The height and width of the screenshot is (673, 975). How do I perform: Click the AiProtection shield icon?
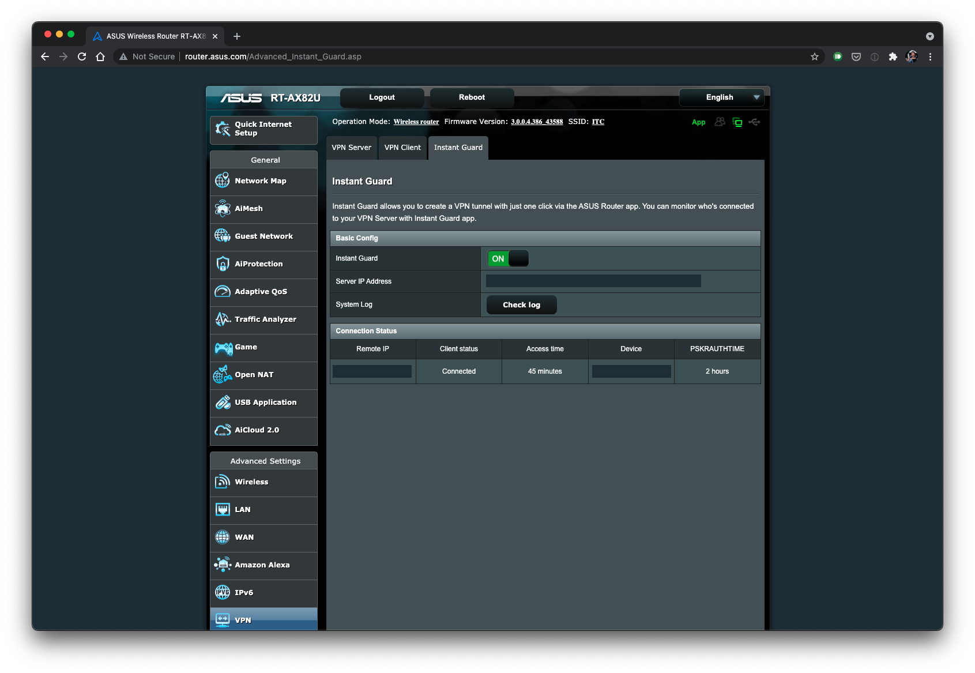pos(223,264)
